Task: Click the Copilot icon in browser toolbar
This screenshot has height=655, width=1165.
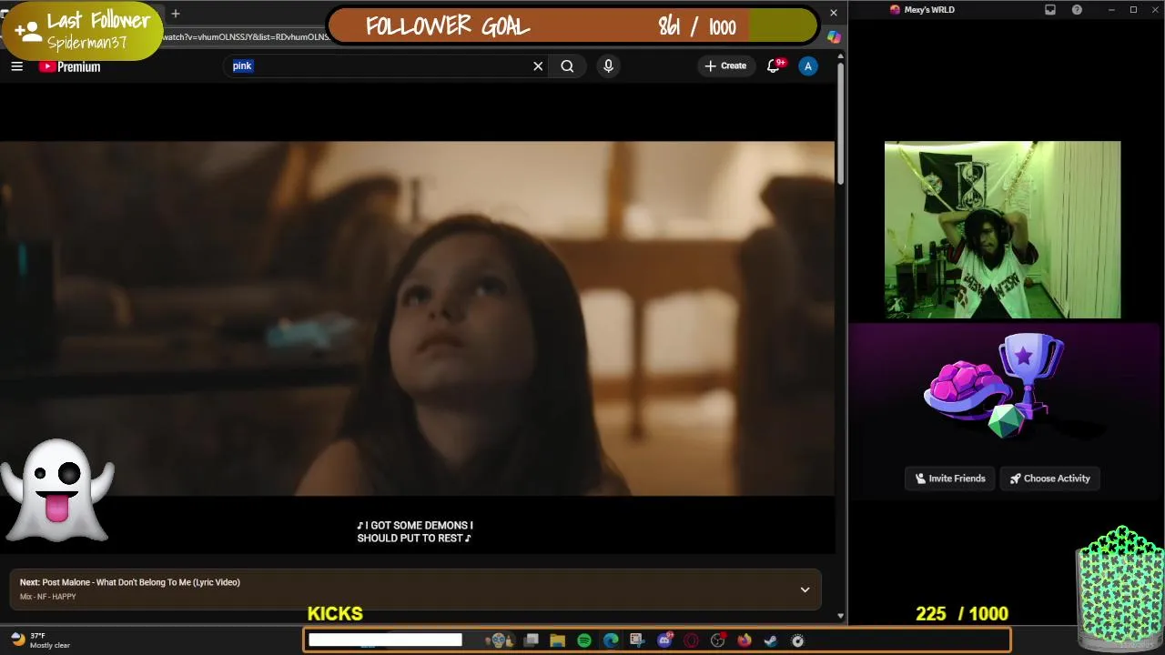Action: coord(834,37)
